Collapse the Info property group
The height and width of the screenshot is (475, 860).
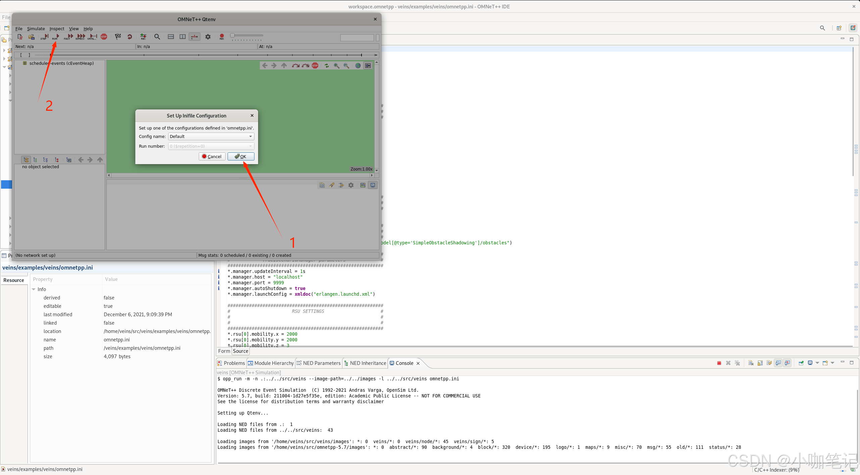tap(34, 289)
